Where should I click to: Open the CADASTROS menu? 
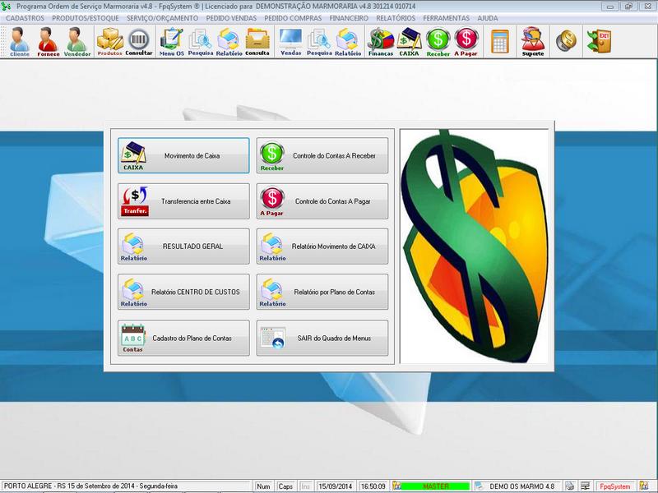pos(25,17)
